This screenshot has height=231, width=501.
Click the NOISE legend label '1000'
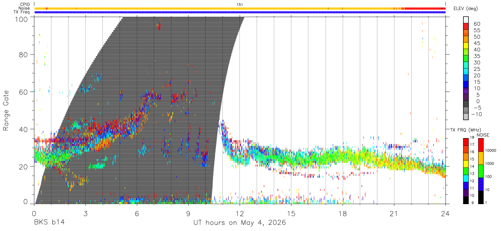pyautogui.click(x=490, y=163)
